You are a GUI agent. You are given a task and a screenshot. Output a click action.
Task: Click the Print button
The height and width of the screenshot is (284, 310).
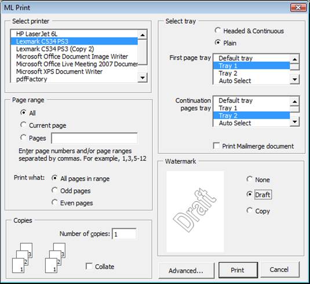click(238, 270)
